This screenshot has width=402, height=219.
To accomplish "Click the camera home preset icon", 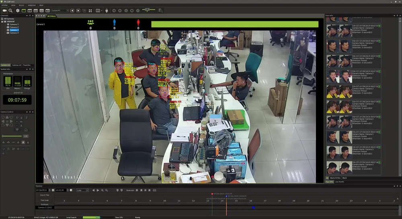I will (4, 142).
